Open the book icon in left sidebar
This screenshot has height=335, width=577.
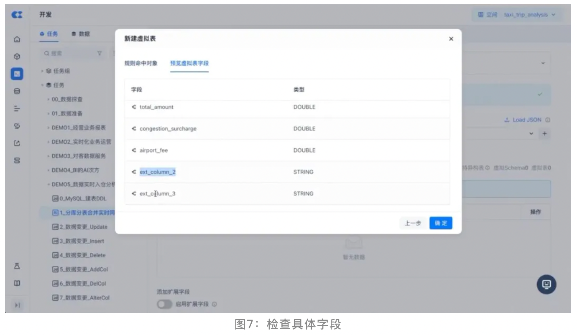[x=17, y=283]
